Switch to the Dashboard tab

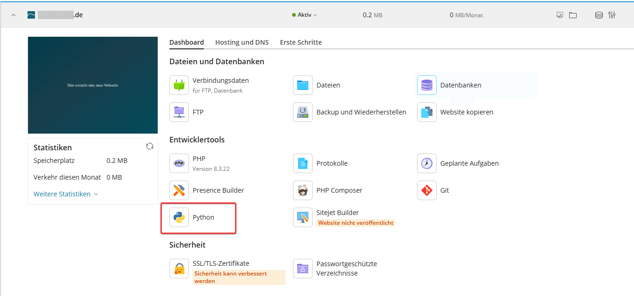pos(187,42)
